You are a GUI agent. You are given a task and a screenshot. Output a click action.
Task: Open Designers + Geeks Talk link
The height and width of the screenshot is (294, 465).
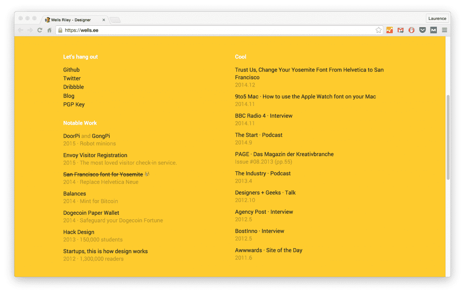click(265, 193)
